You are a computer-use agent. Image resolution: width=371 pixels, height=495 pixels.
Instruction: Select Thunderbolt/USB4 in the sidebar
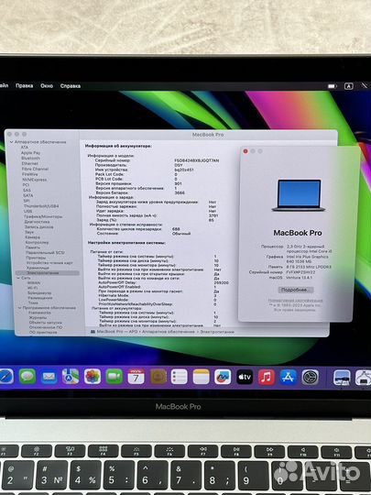41,206
